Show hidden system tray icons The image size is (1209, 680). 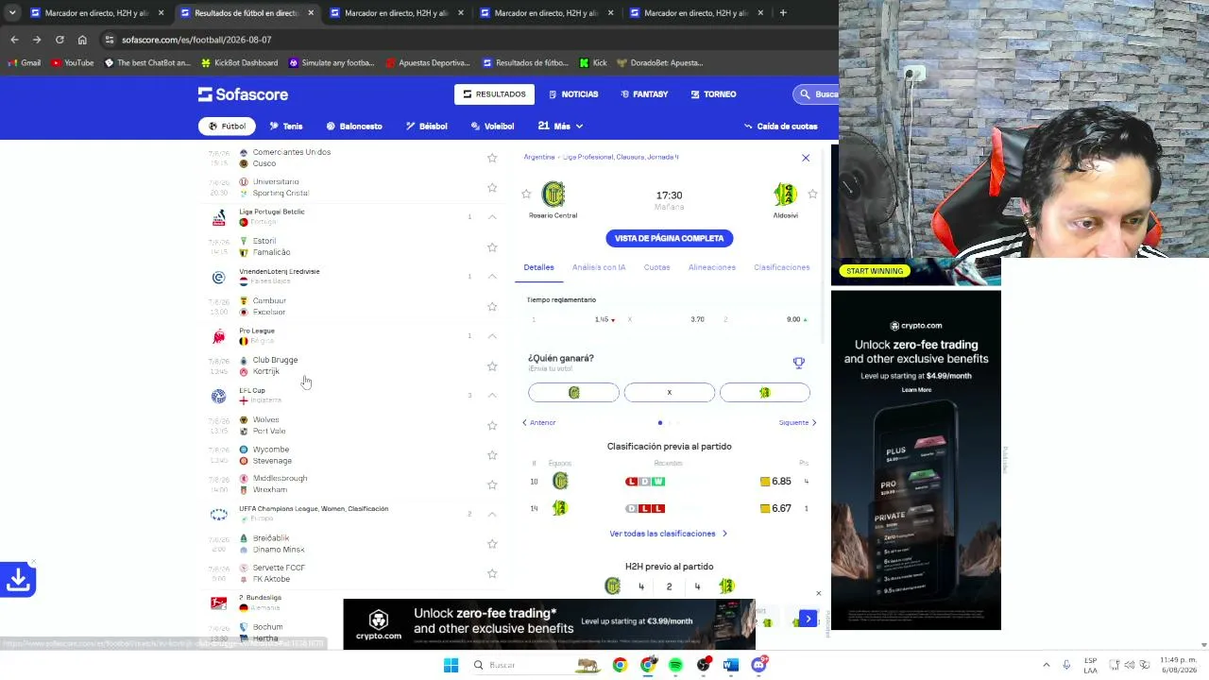pos(1046,665)
